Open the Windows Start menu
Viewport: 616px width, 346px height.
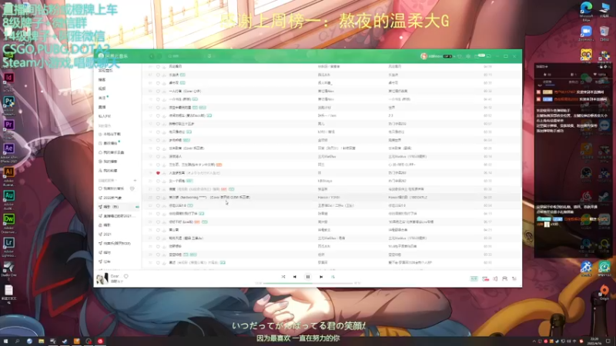[5, 341]
